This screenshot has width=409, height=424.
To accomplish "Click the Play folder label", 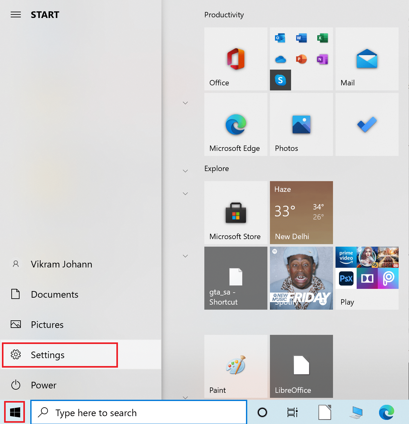I will (x=347, y=302).
